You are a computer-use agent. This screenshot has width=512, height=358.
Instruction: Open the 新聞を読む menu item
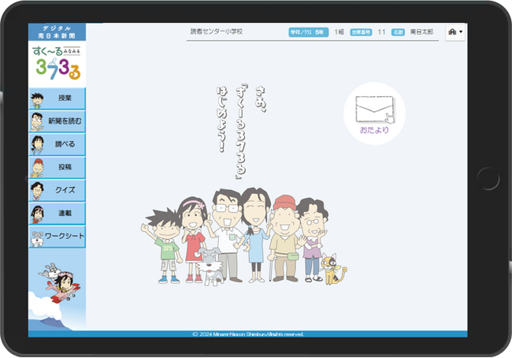click(58, 121)
